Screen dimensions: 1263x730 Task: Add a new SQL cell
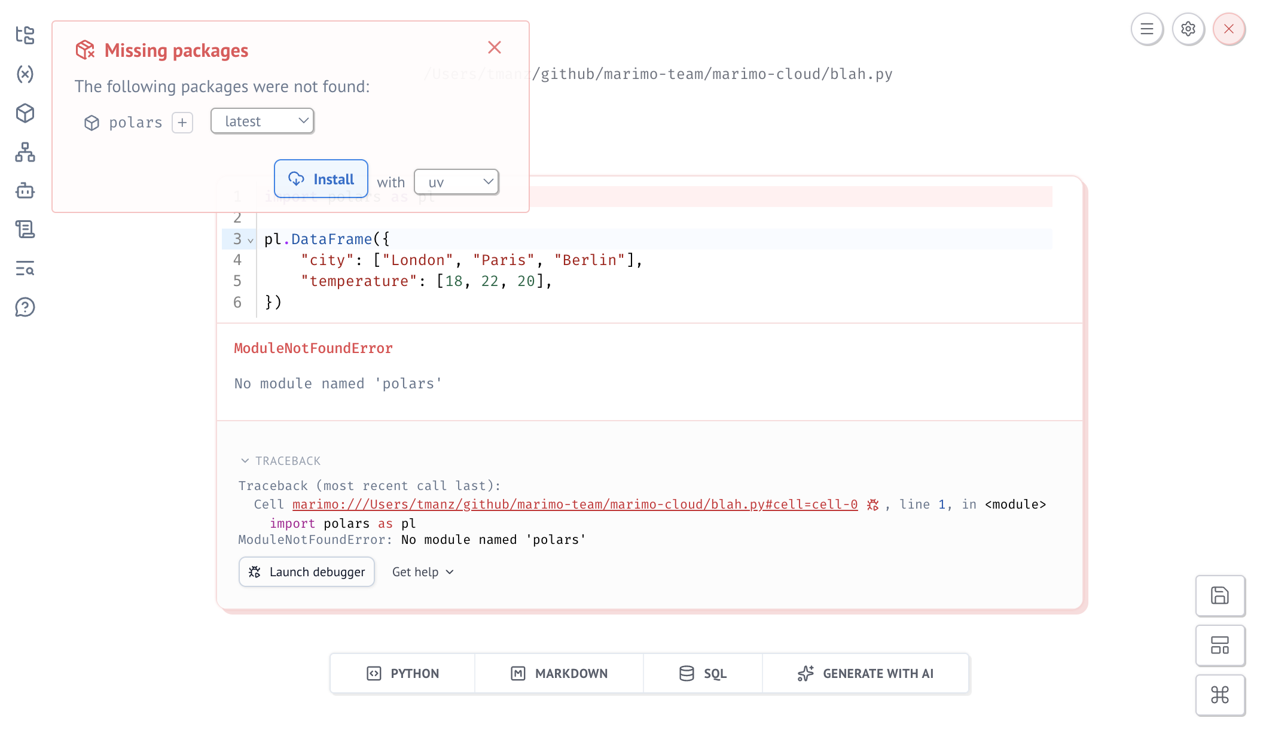(x=703, y=673)
